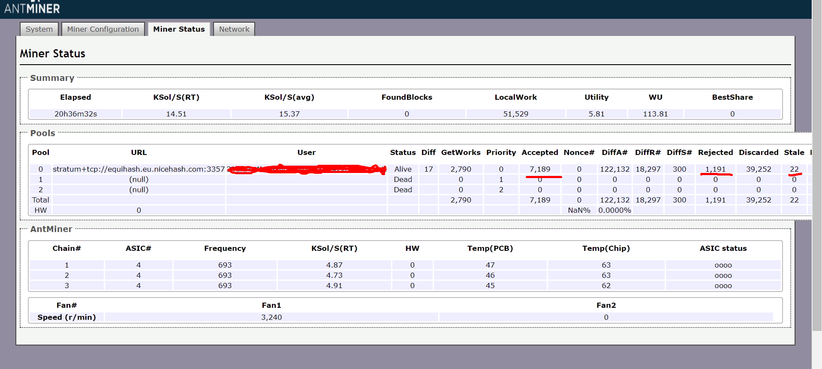
Task: Click chain 1 PCB temperature 47
Action: (x=490, y=265)
